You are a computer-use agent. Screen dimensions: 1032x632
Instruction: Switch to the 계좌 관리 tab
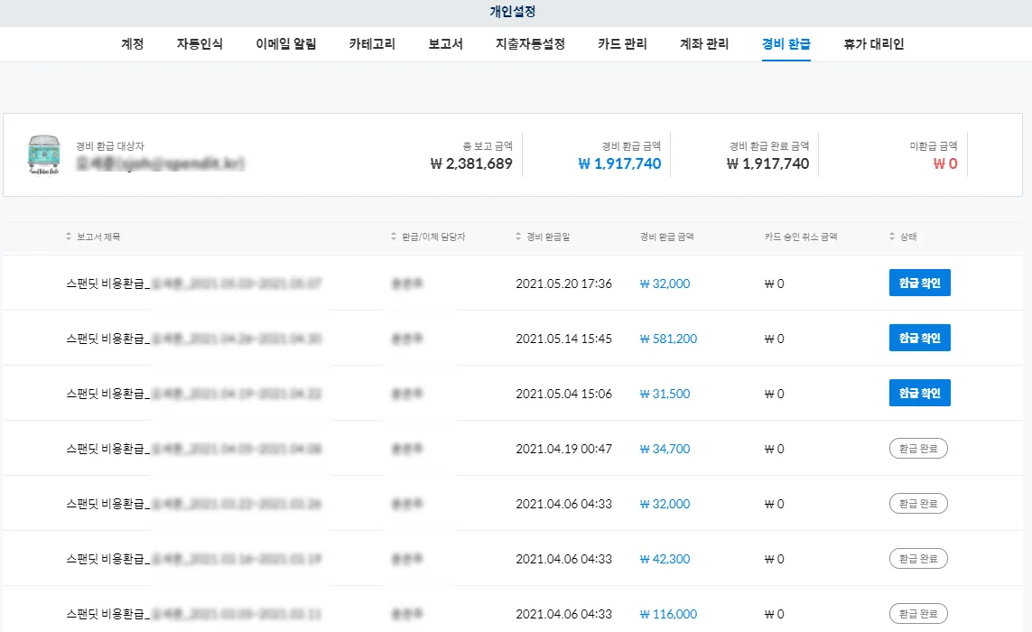tap(702, 42)
